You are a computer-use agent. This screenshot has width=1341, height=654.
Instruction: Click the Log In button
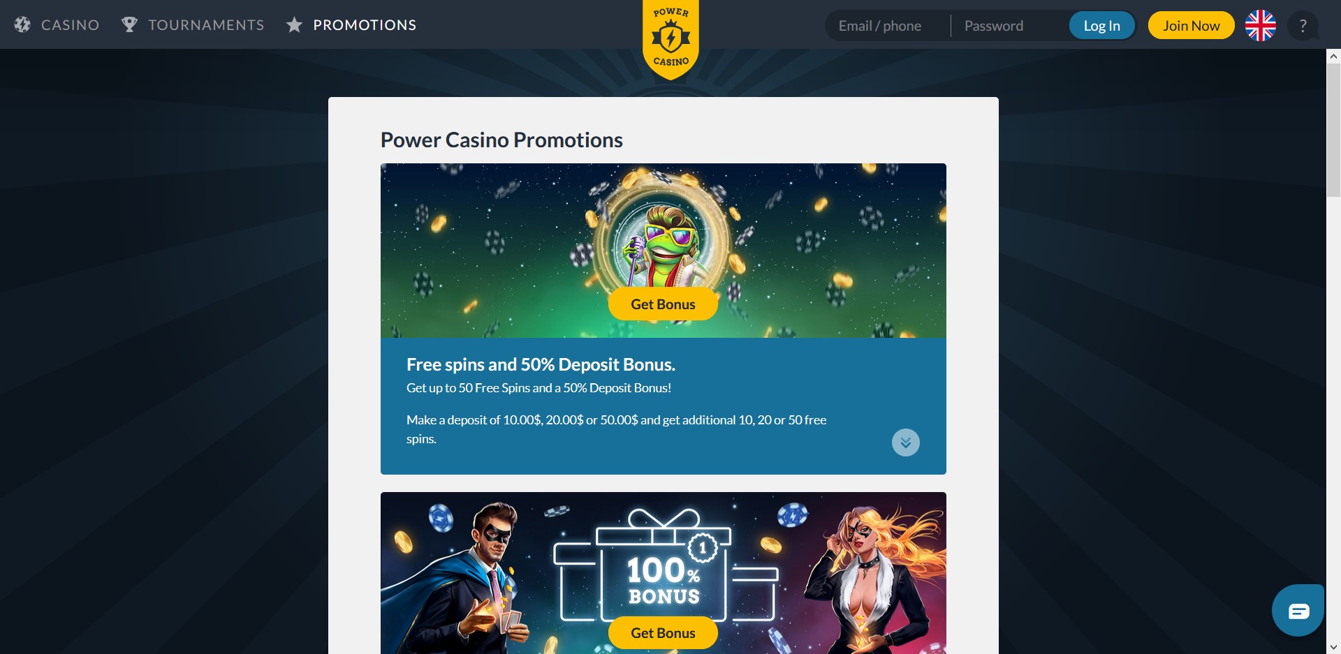pos(1101,26)
